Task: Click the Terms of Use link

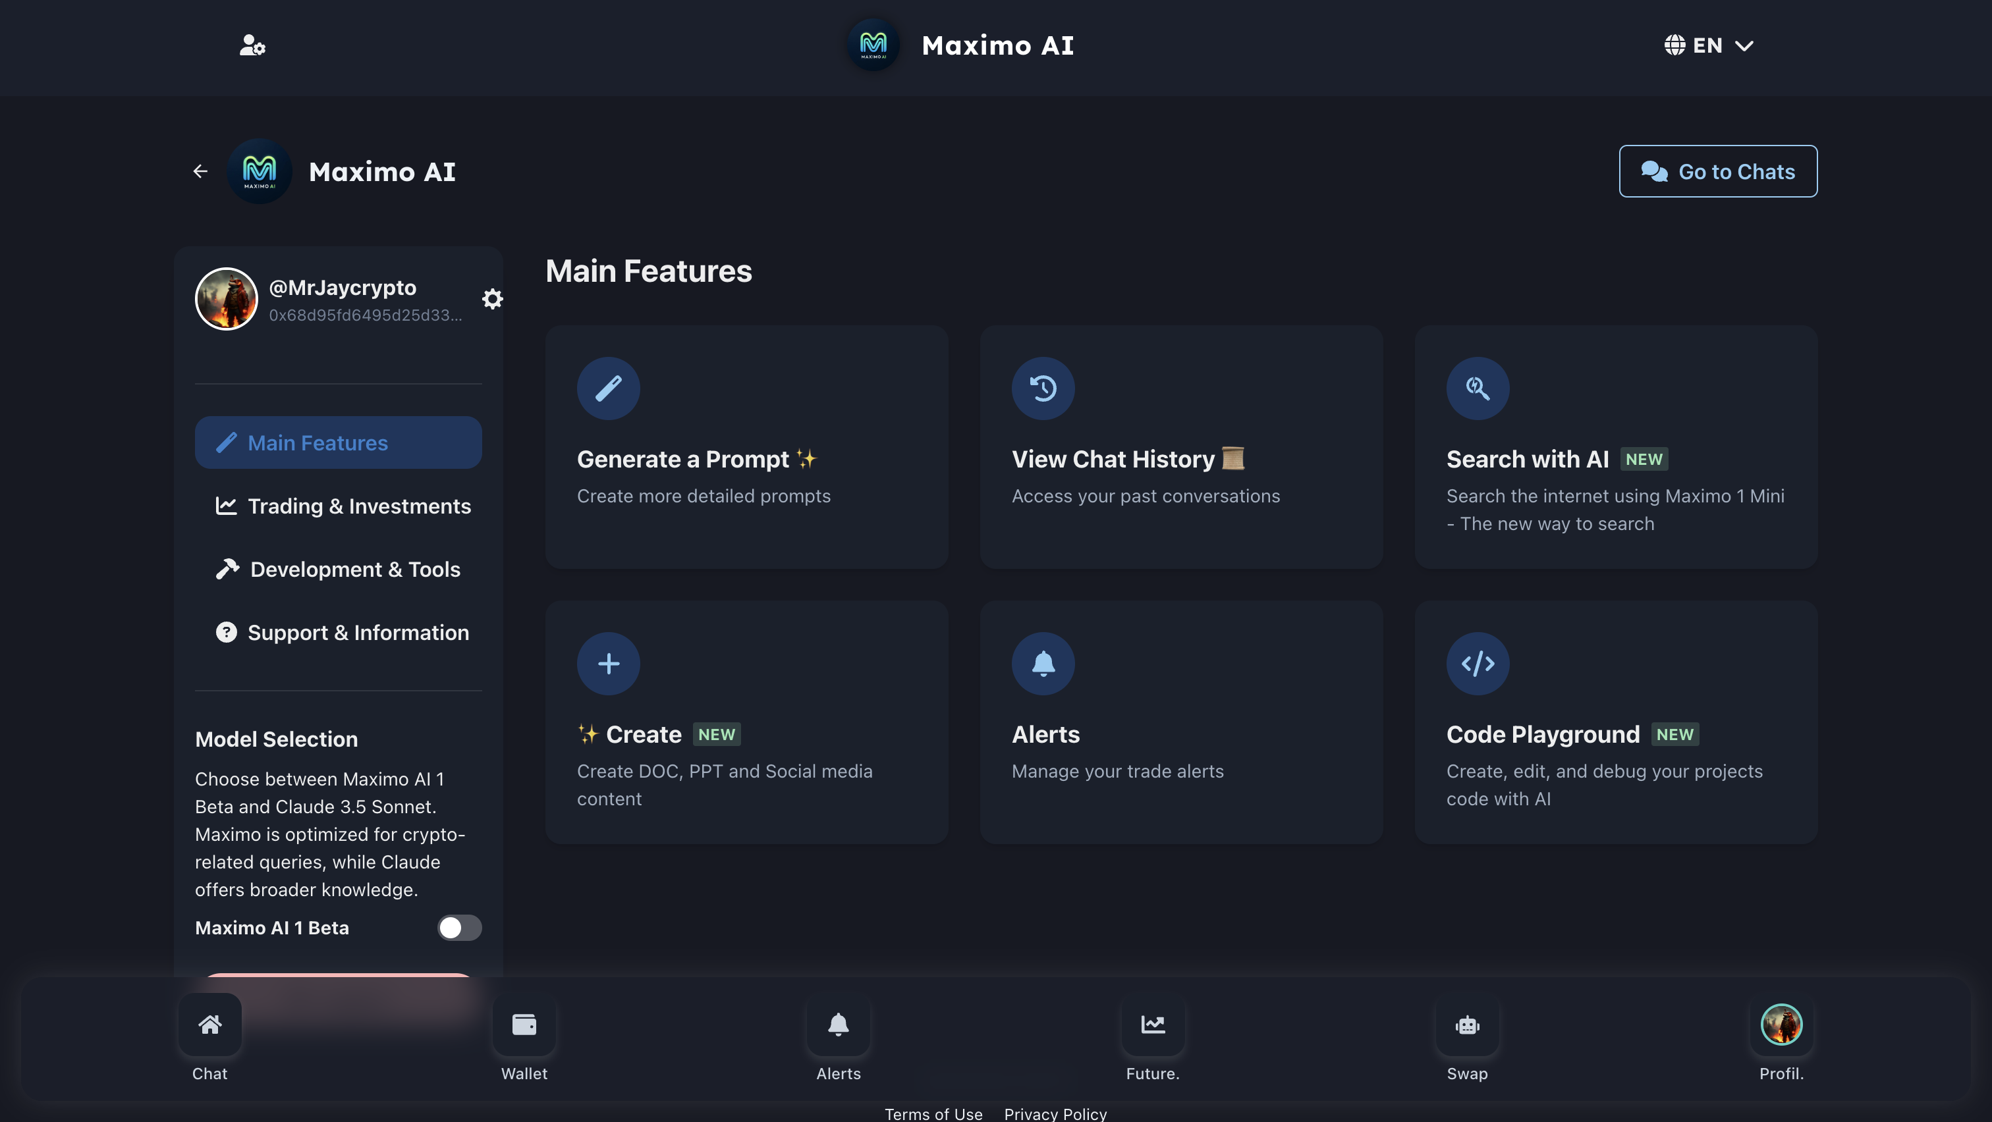Action: click(933, 1113)
